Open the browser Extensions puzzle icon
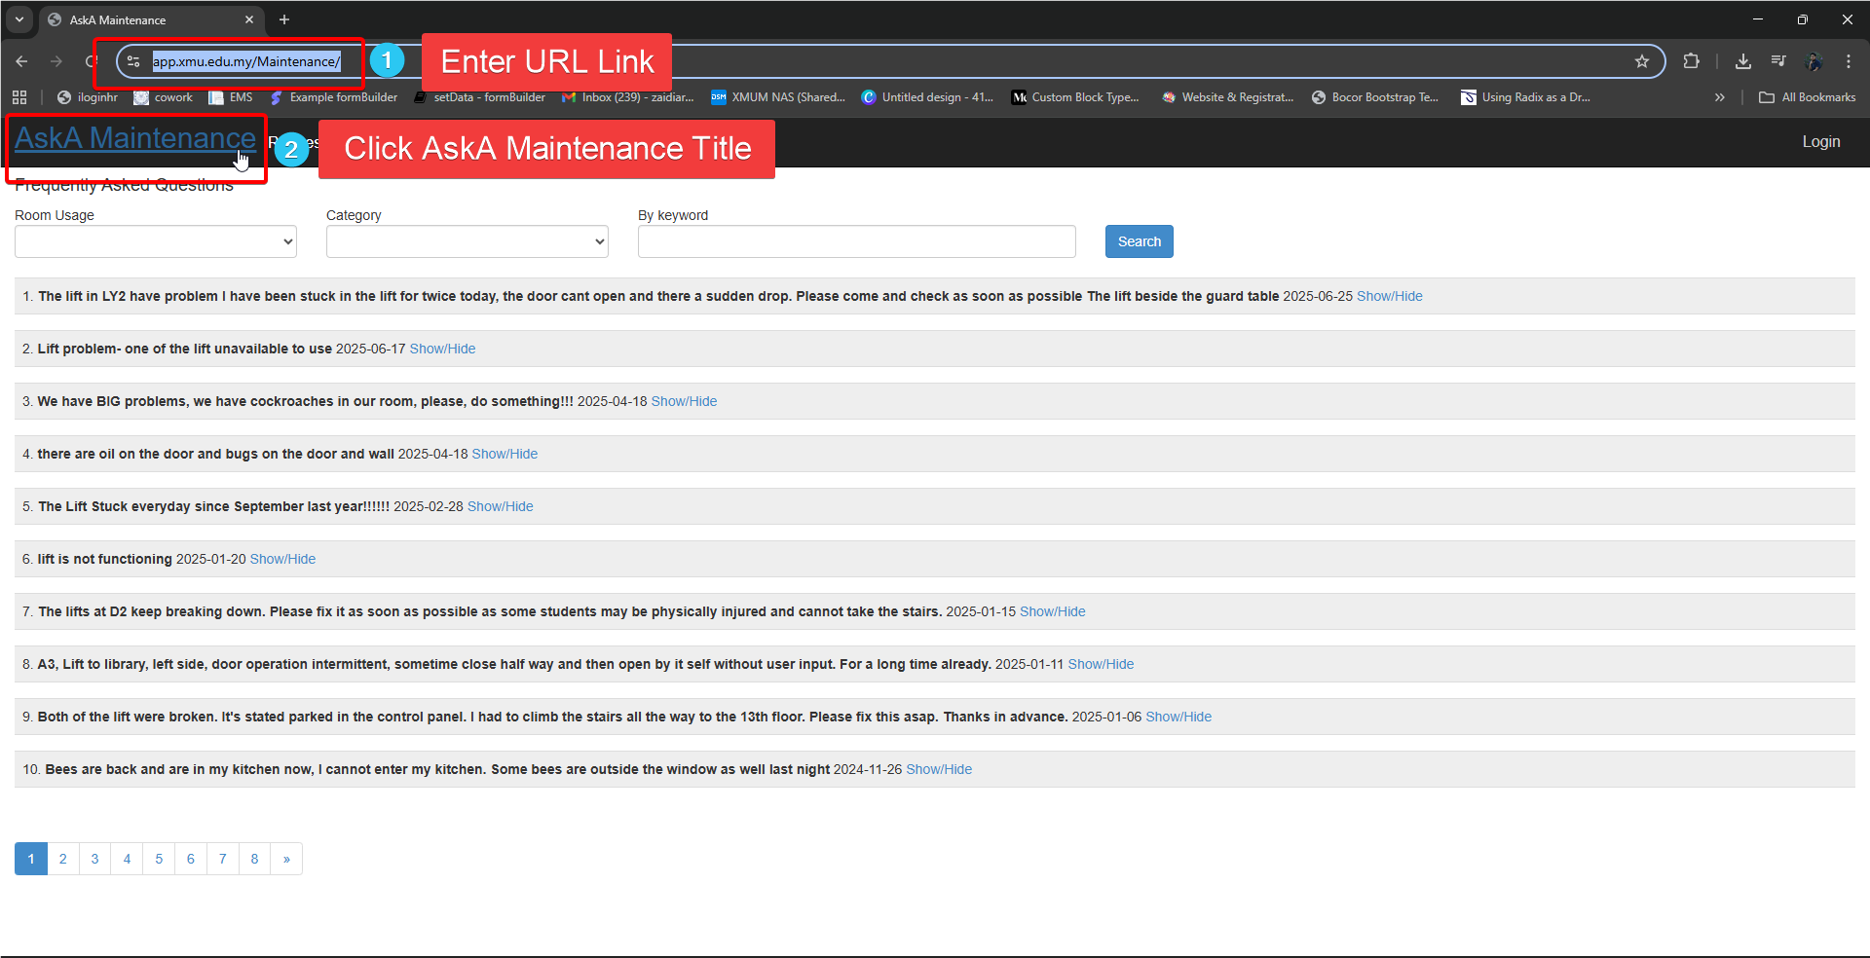1870x958 pixels. pyautogui.click(x=1692, y=61)
